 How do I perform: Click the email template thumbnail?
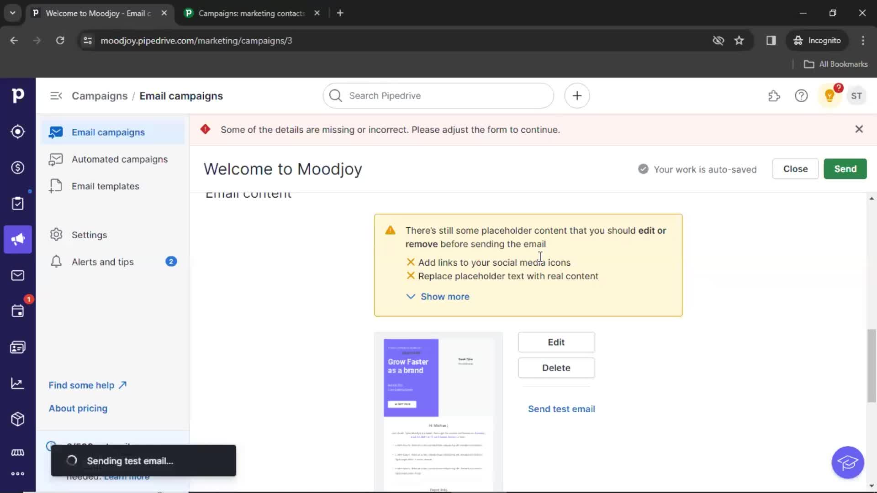point(438,412)
